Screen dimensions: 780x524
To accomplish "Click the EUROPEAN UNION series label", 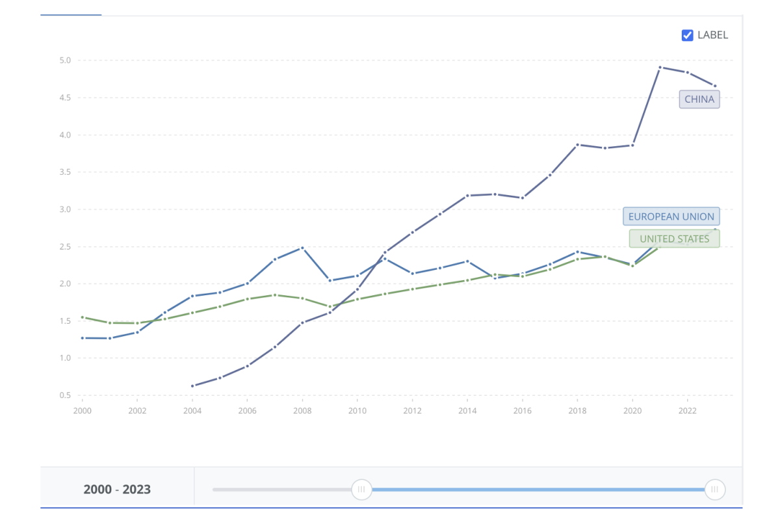I will [671, 216].
